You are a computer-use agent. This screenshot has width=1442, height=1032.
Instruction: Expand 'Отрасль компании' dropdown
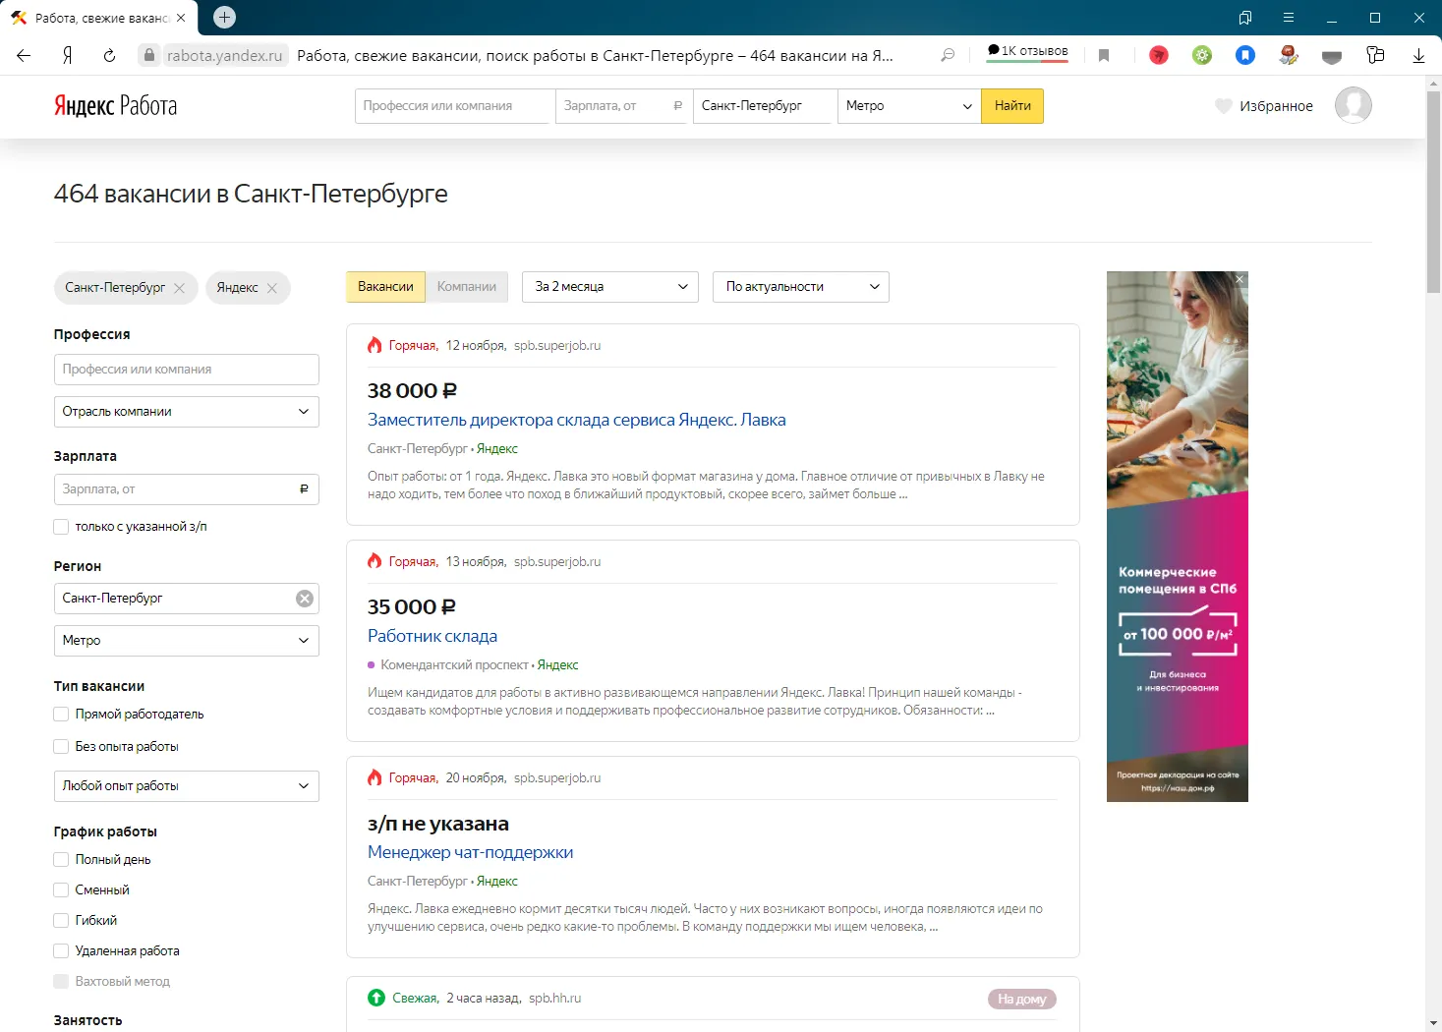click(x=187, y=412)
